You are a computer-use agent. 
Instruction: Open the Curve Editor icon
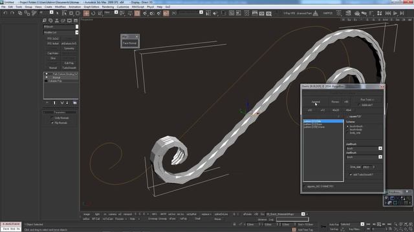(232, 13)
